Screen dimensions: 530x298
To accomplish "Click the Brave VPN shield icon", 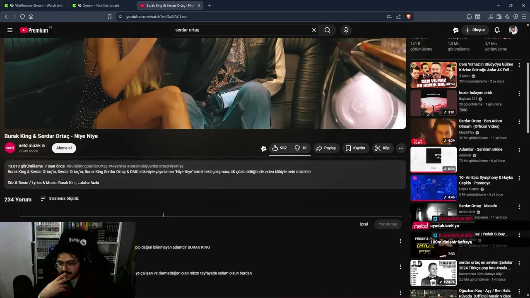I will click(x=516, y=17).
